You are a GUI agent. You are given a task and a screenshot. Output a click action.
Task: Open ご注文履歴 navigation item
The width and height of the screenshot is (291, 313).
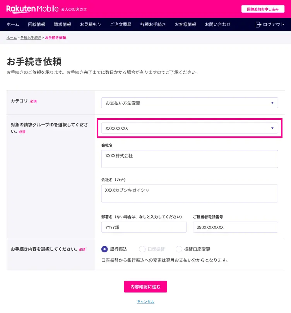click(x=121, y=24)
